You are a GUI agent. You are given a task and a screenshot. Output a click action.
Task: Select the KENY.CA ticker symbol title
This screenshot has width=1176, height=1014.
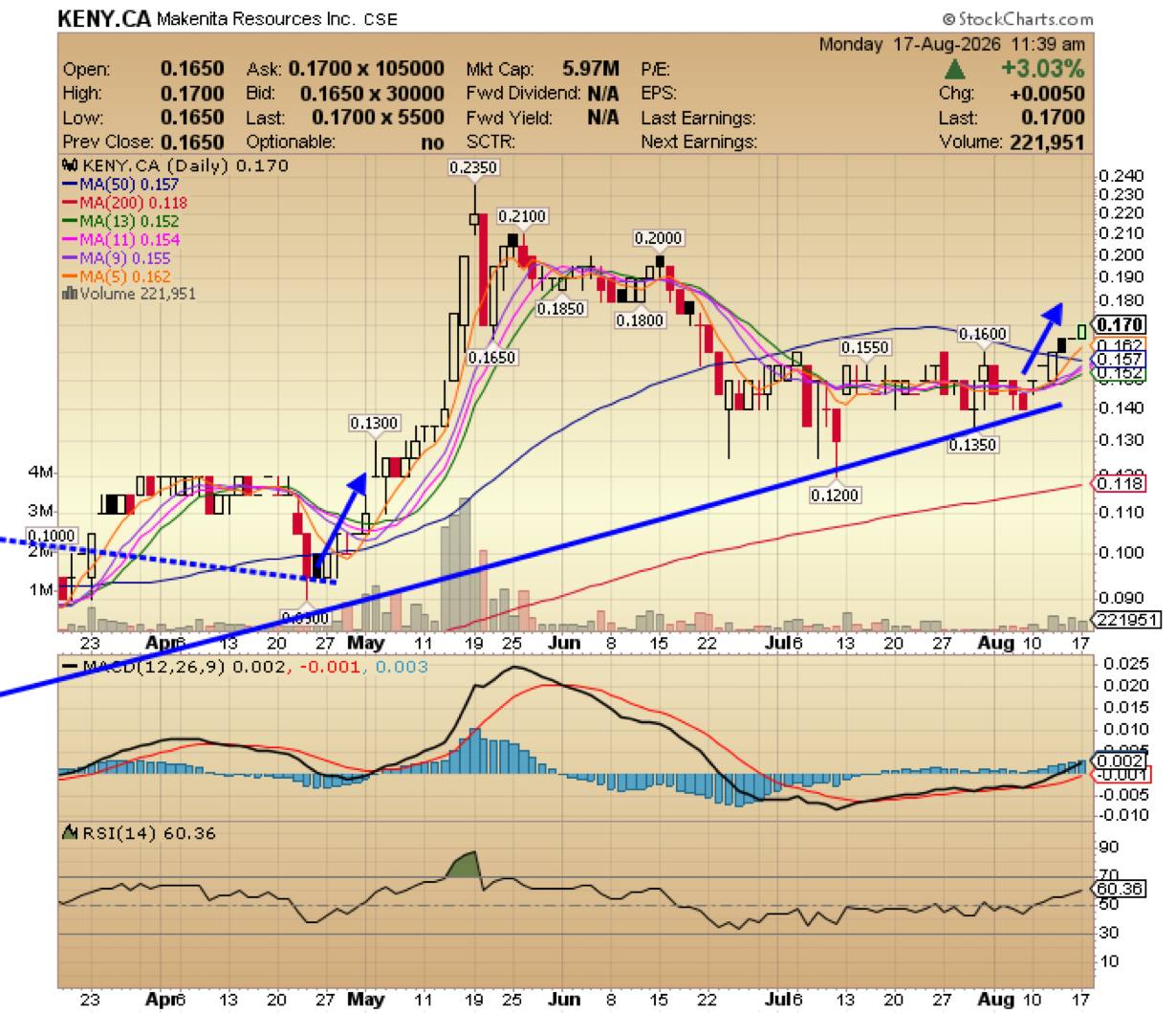(103, 19)
